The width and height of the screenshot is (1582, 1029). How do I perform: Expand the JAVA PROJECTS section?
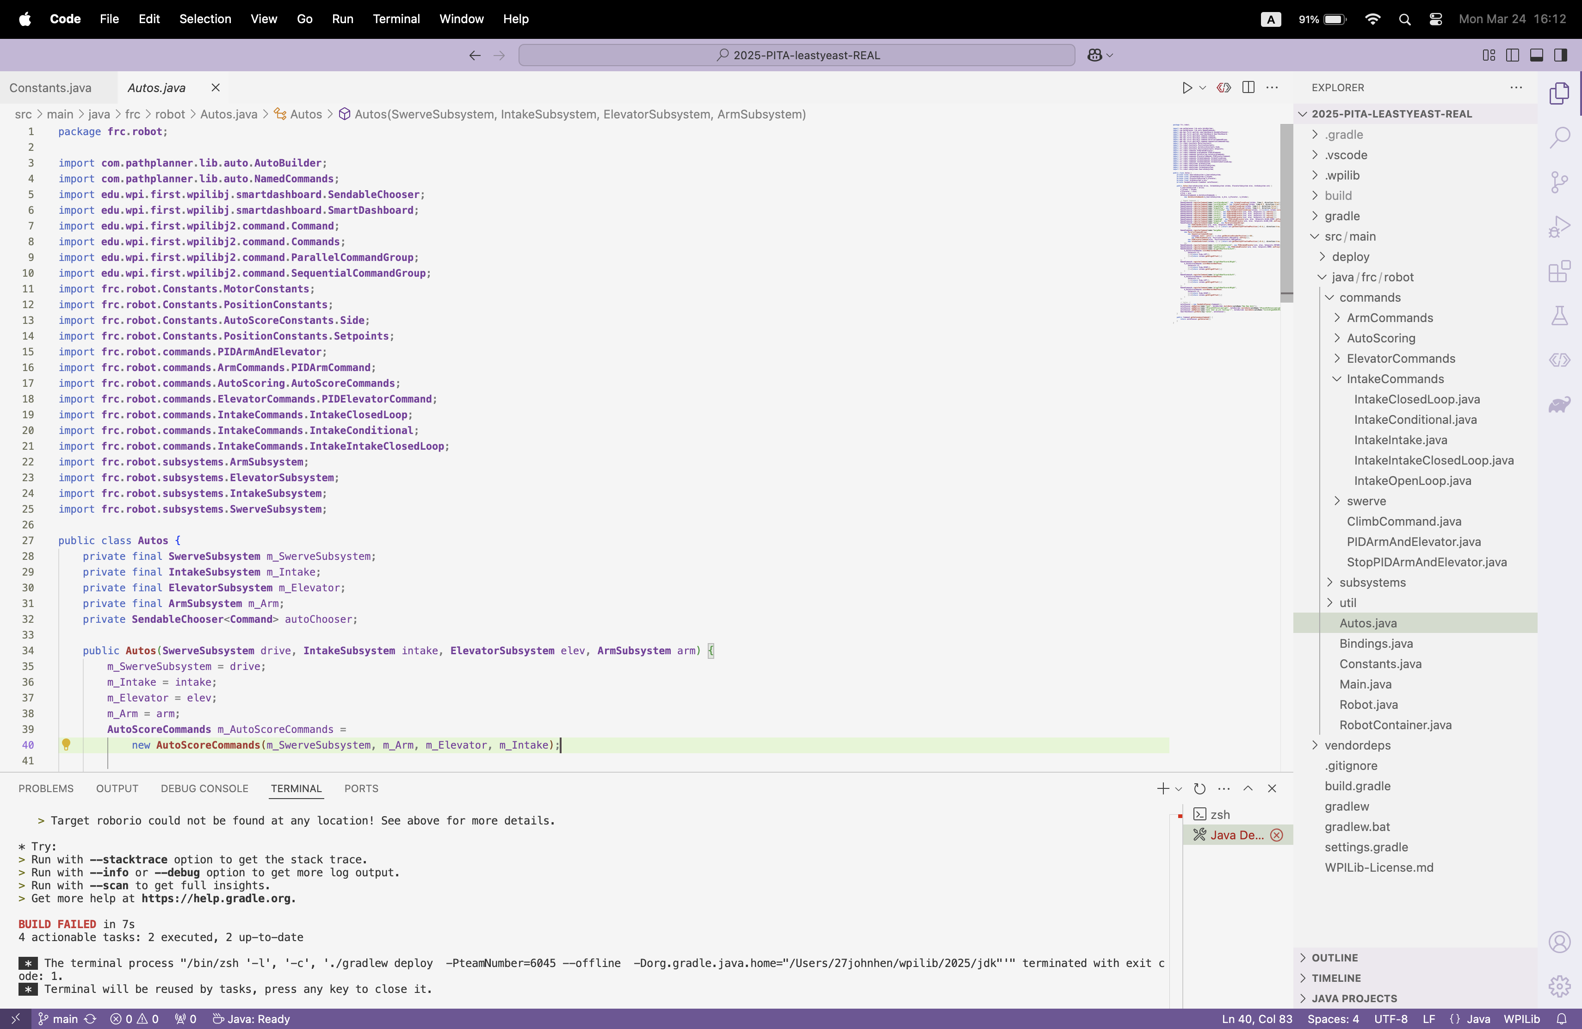pyautogui.click(x=1416, y=998)
